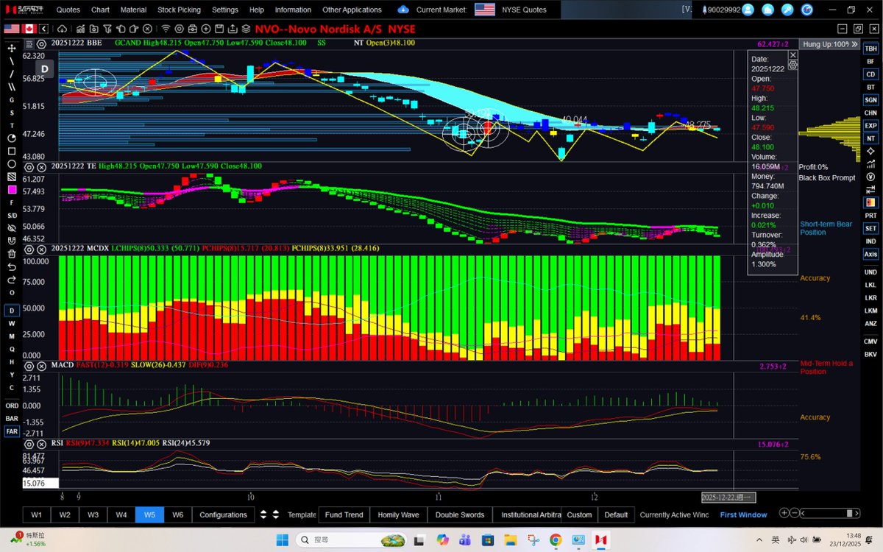Switch to the W6 window tab

click(x=177, y=514)
